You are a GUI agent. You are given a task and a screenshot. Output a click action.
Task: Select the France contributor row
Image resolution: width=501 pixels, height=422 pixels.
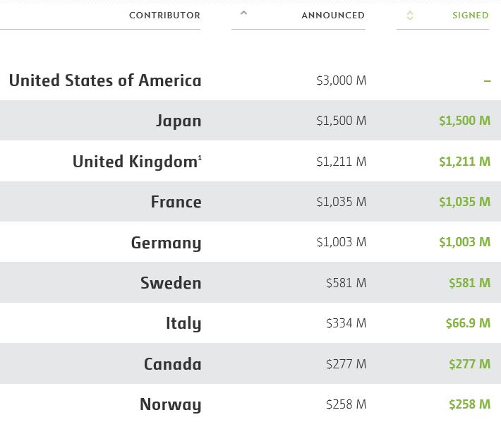[176, 202]
